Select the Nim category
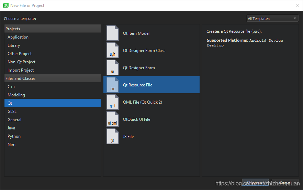Image resolution: width=303 pixels, height=190 pixels. [x=53, y=145]
